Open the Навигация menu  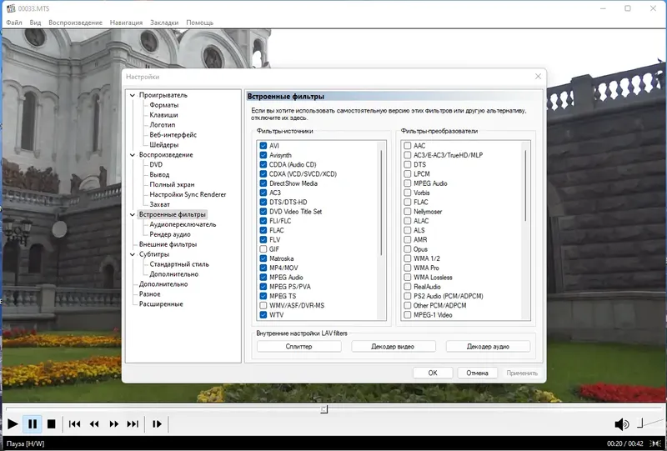point(127,23)
